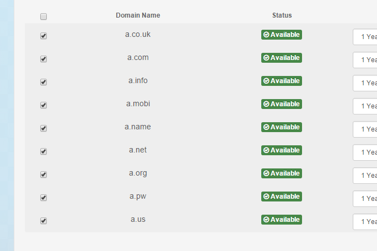Click the Available badge for a.org
Viewport: 377px width, 251px height.
(282, 173)
